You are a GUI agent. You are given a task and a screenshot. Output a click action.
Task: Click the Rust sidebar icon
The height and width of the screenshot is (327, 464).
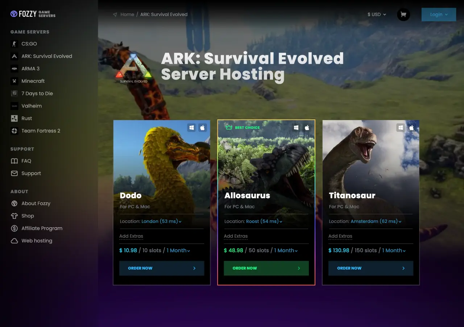[14, 118]
